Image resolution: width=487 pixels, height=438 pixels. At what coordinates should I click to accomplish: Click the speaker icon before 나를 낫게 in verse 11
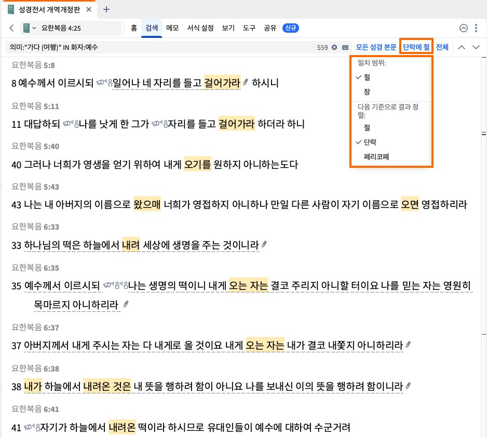(71, 124)
